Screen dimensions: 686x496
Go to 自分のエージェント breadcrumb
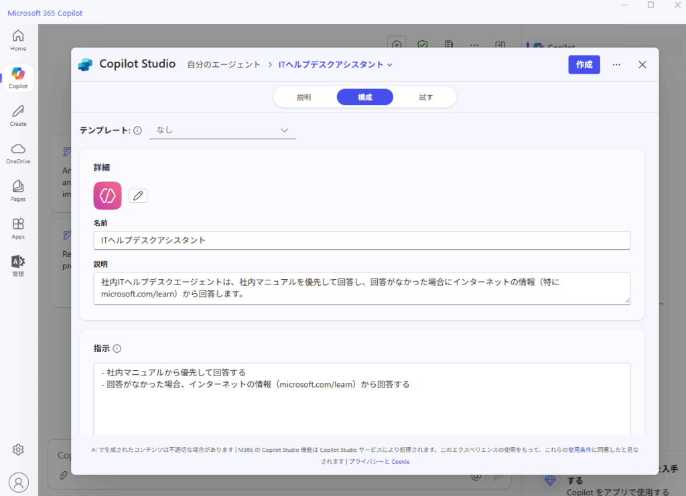224,65
